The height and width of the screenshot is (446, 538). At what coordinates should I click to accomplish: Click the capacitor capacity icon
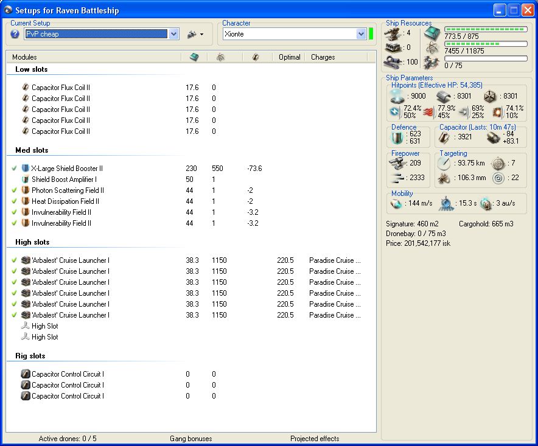(x=444, y=138)
